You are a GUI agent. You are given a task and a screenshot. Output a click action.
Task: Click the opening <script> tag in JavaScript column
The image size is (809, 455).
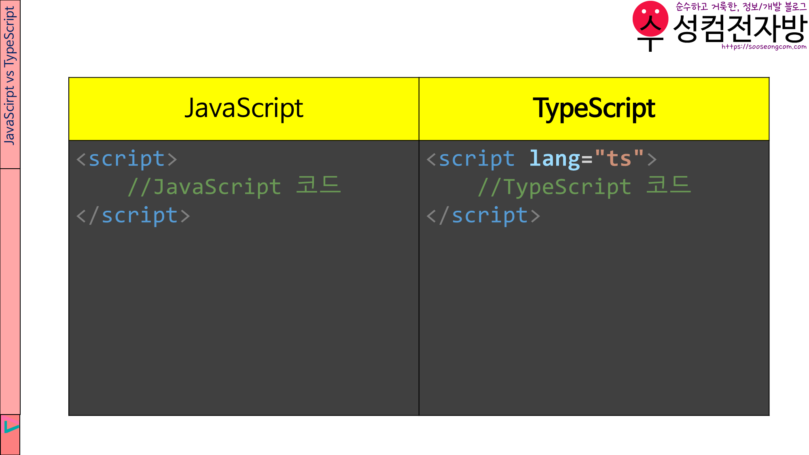[x=127, y=159]
